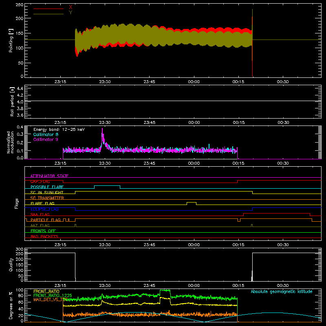
Task: Click the FRONT_RATIO_1225 legend label
Action: click(53, 295)
